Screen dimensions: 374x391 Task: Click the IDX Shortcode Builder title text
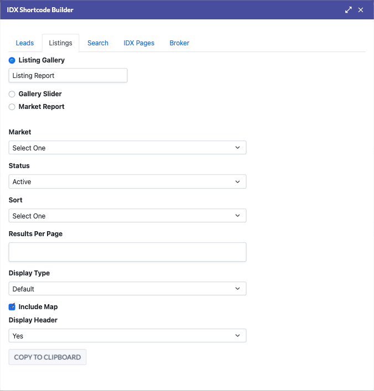coord(40,10)
